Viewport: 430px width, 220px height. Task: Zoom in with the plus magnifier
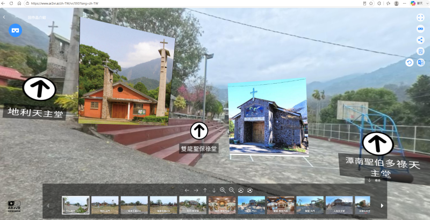223,190
